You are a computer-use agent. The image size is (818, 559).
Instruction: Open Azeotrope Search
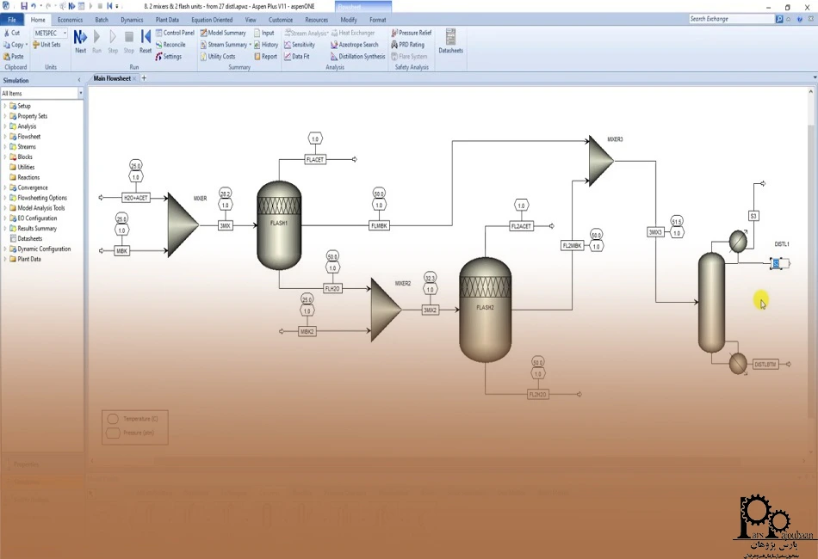pos(355,44)
